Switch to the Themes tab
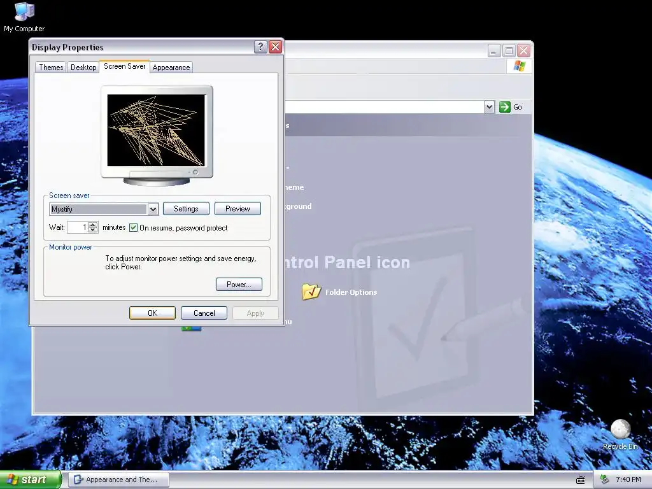Screen dimensions: 652x489 point(51,67)
